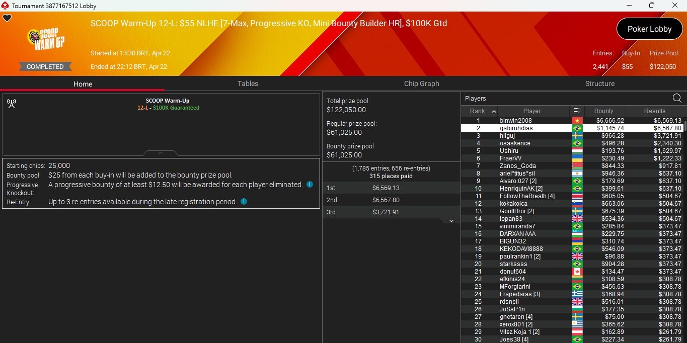The height and width of the screenshot is (343, 687).
Task: Click the Re-Entry info icon
Action: pyautogui.click(x=244, y=202)
